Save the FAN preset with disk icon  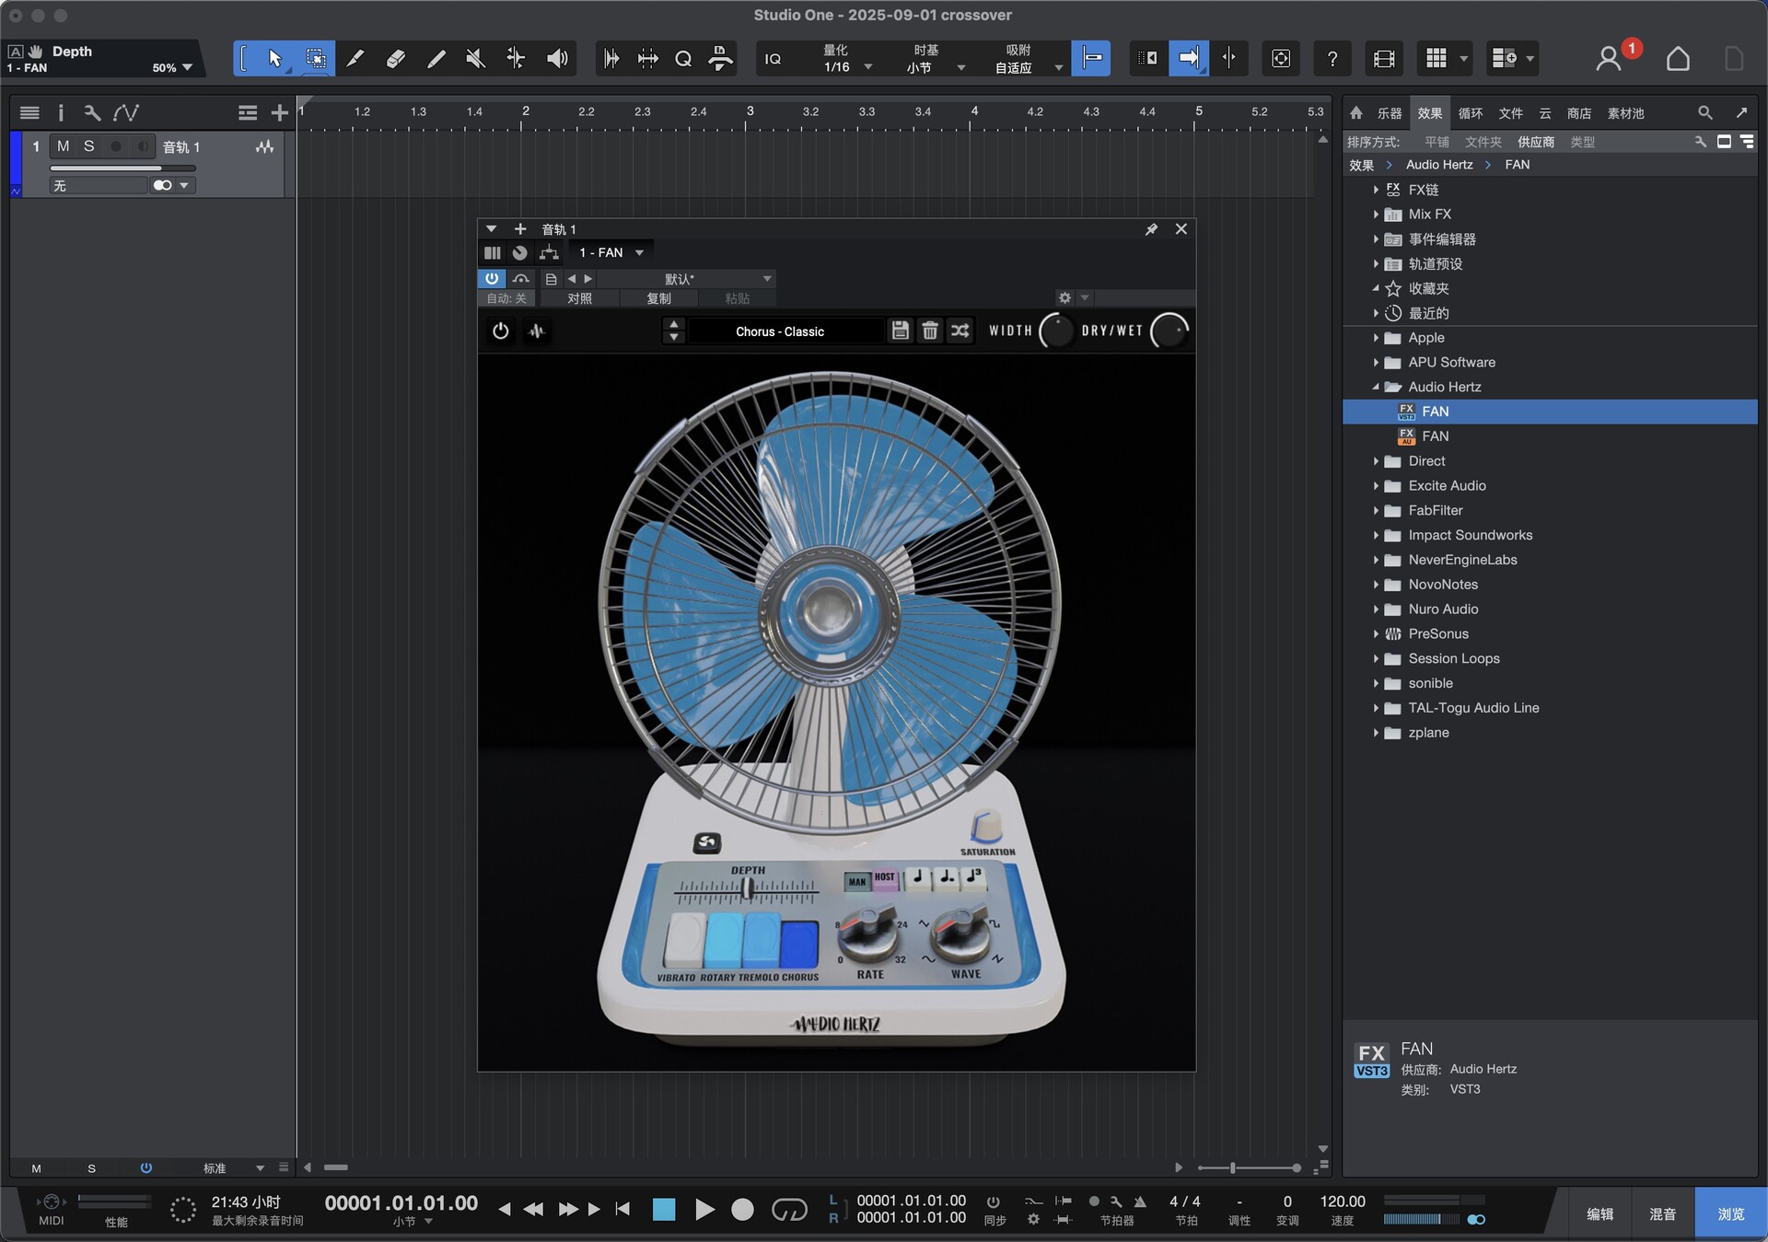pyautogui.click(x=901, y=331)
